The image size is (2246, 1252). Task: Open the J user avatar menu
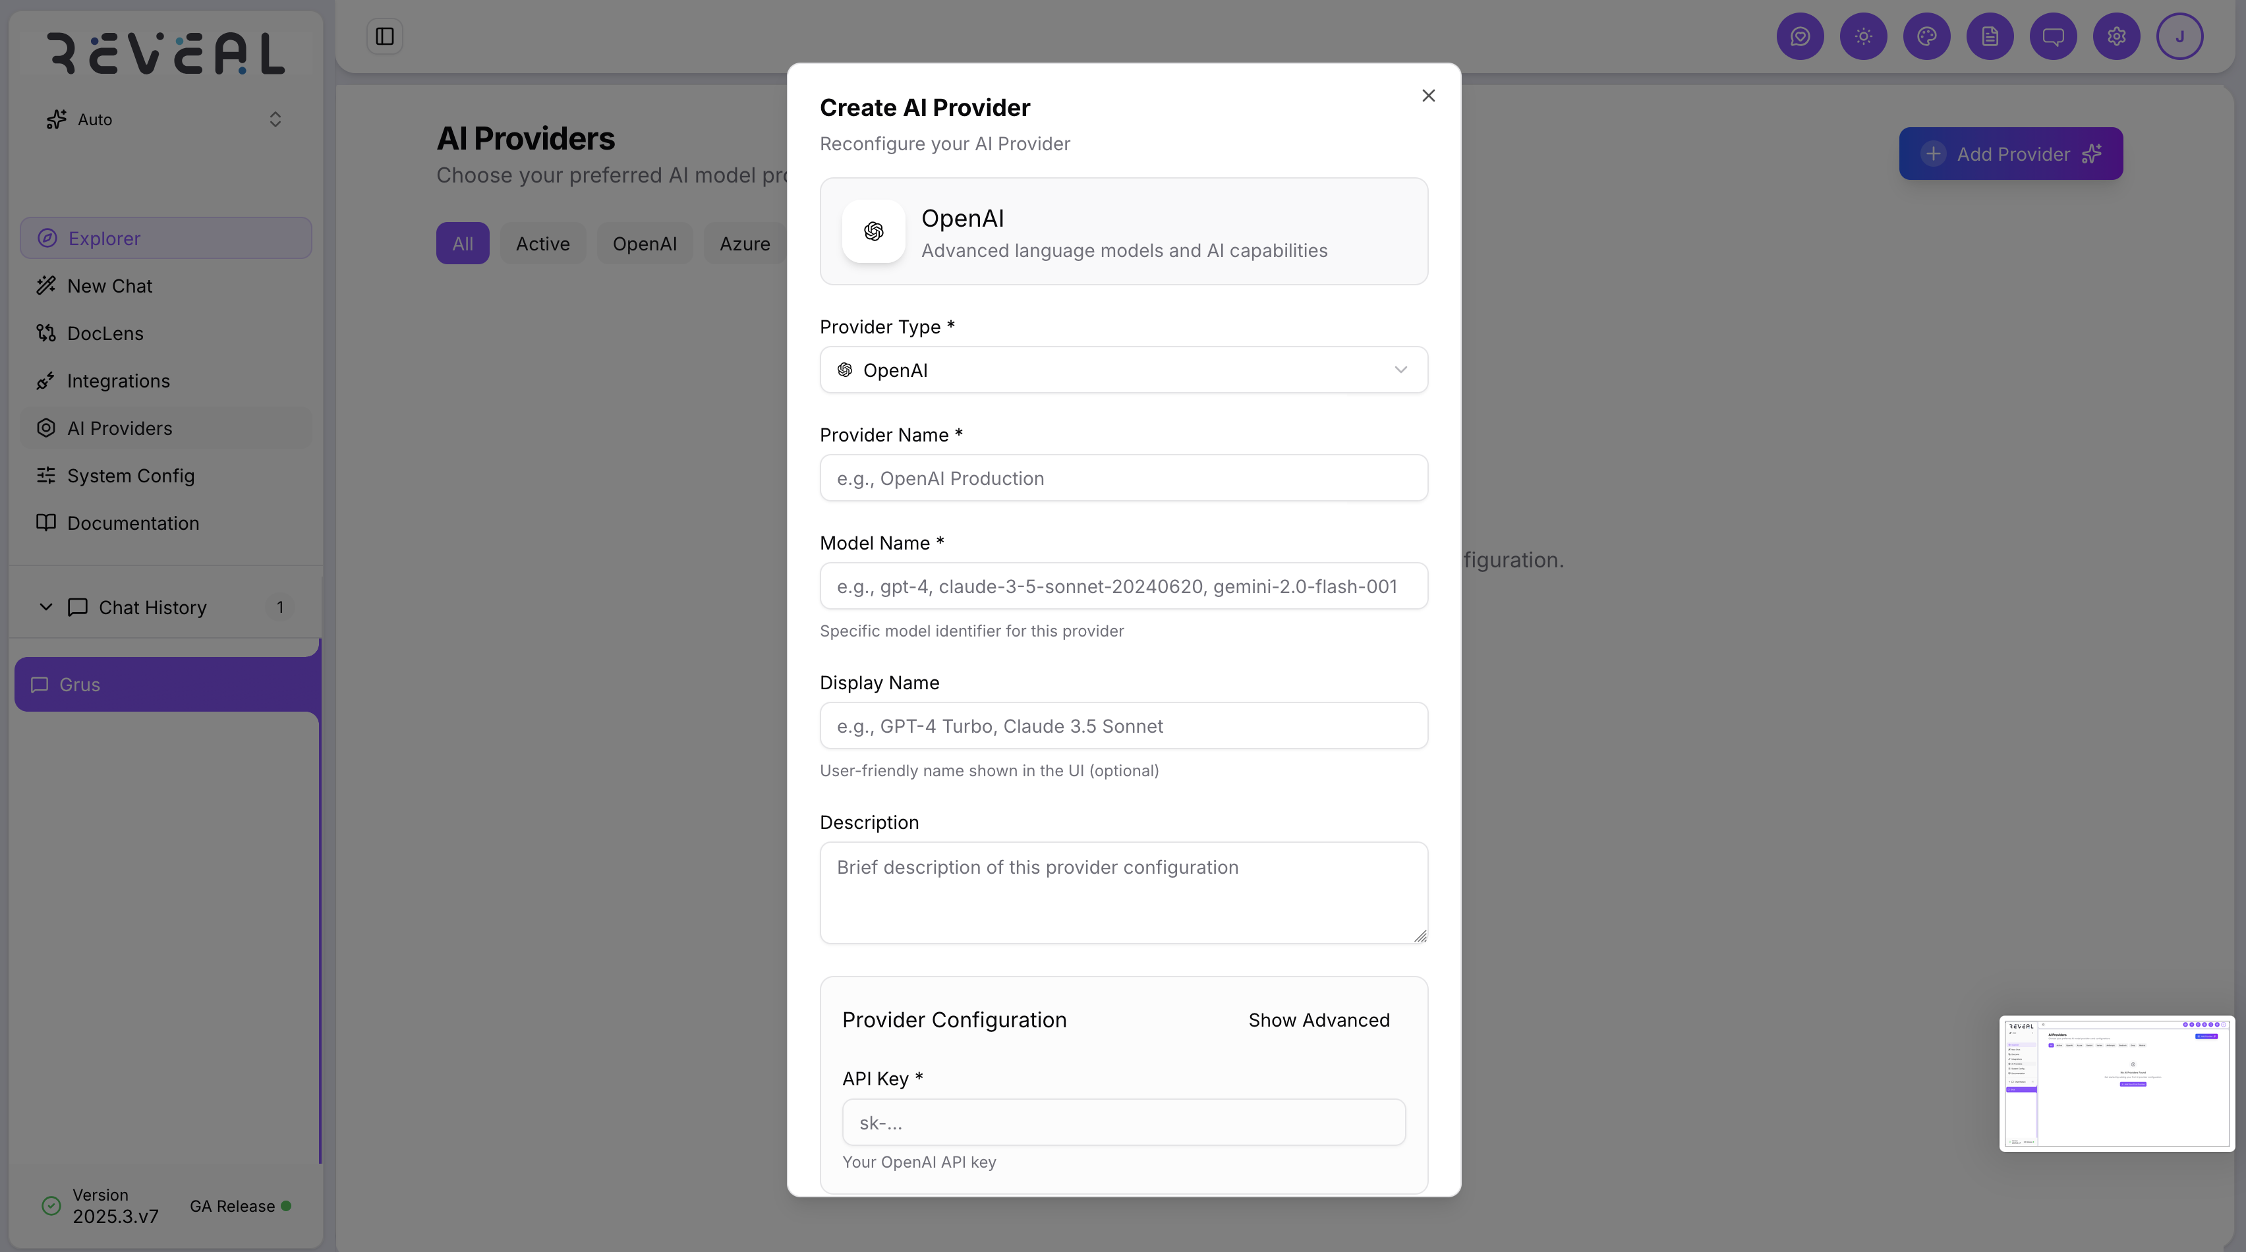tap(2179, 37)
